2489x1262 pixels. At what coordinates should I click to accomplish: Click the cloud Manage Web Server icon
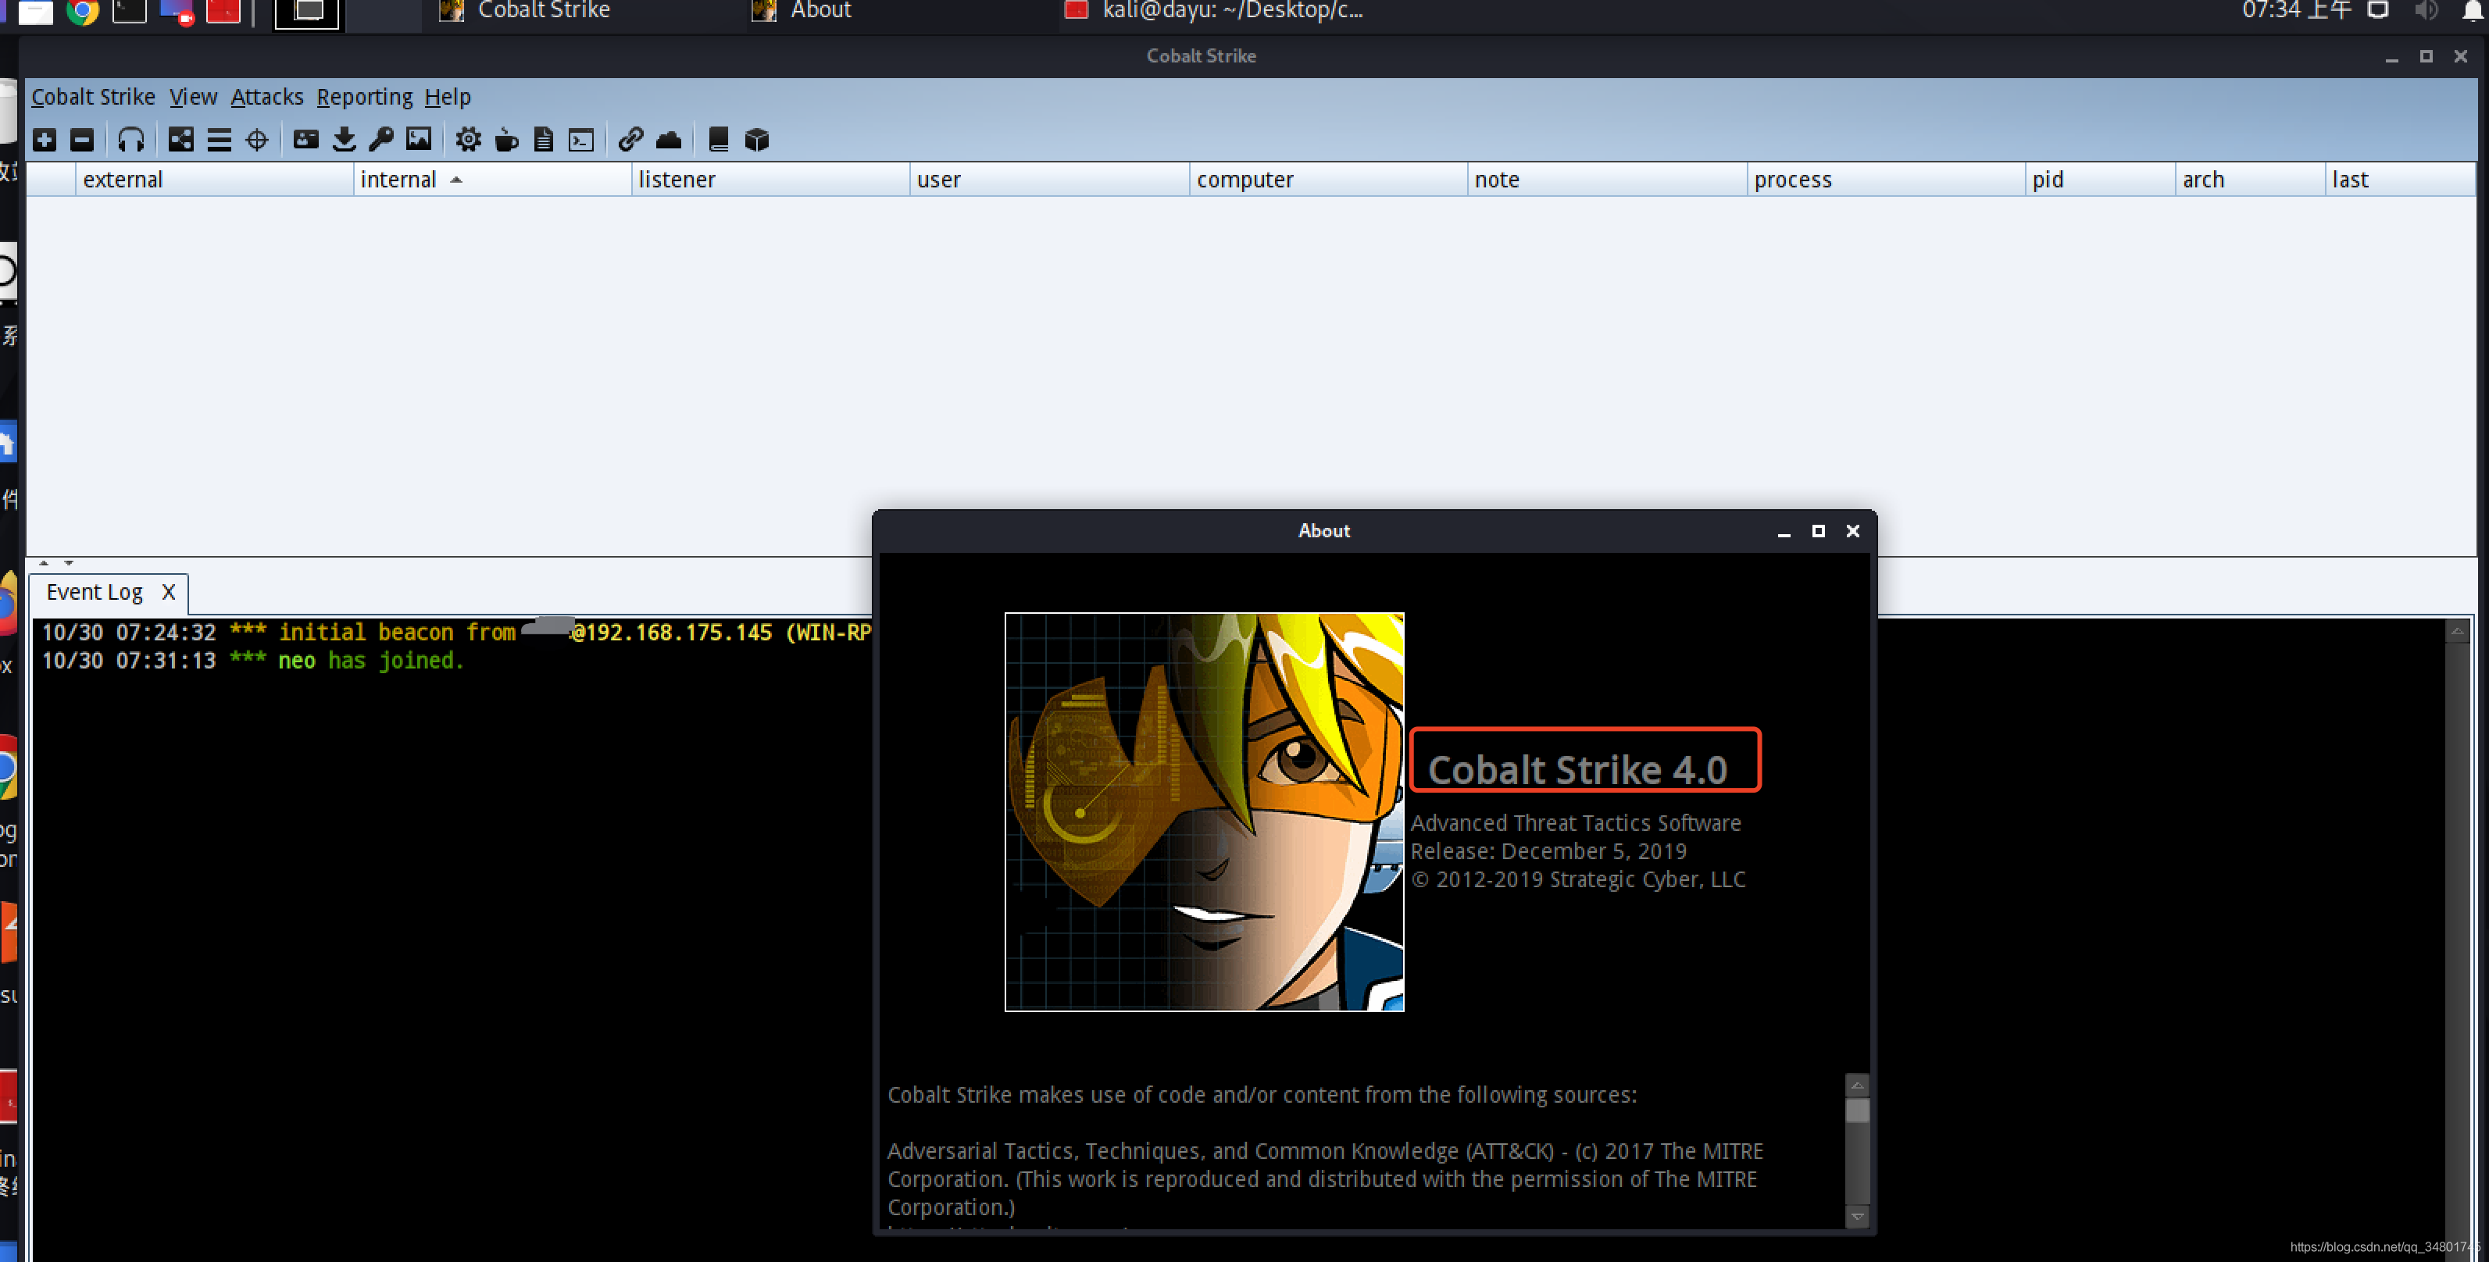click(x=669, y=140)
